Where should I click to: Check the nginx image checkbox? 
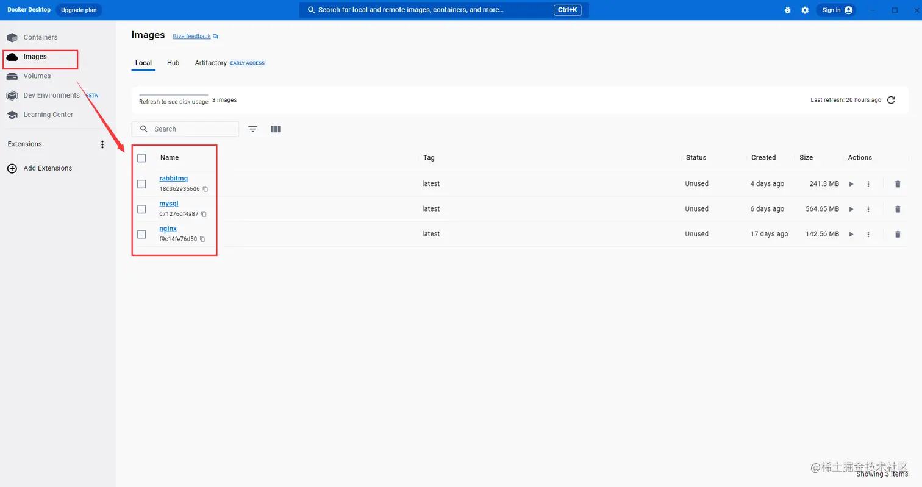[142, 234]
